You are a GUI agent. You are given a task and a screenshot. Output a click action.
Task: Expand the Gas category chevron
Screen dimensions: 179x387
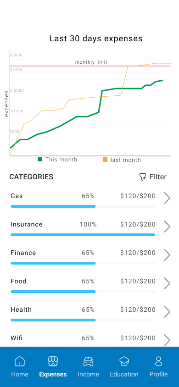[167, 199]
